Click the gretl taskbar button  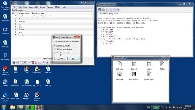pos(39,107)
